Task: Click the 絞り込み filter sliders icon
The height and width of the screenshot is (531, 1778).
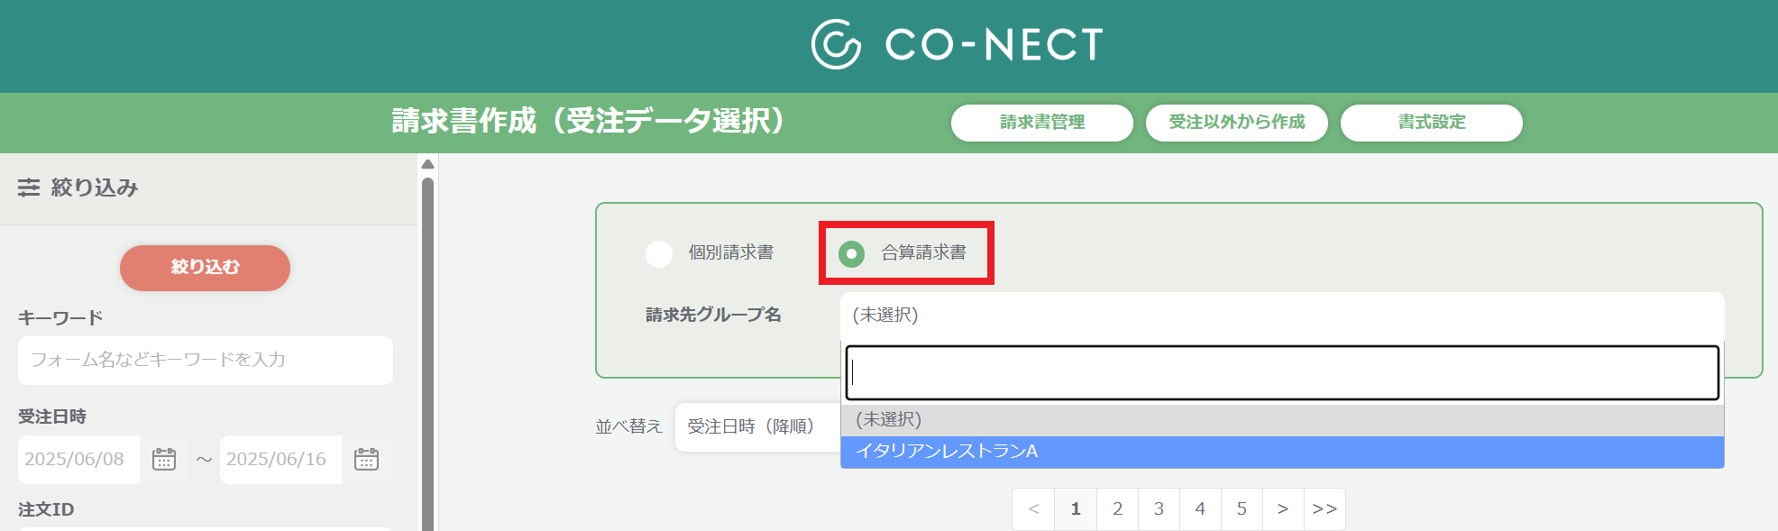Action: click(x=29, y=188)
